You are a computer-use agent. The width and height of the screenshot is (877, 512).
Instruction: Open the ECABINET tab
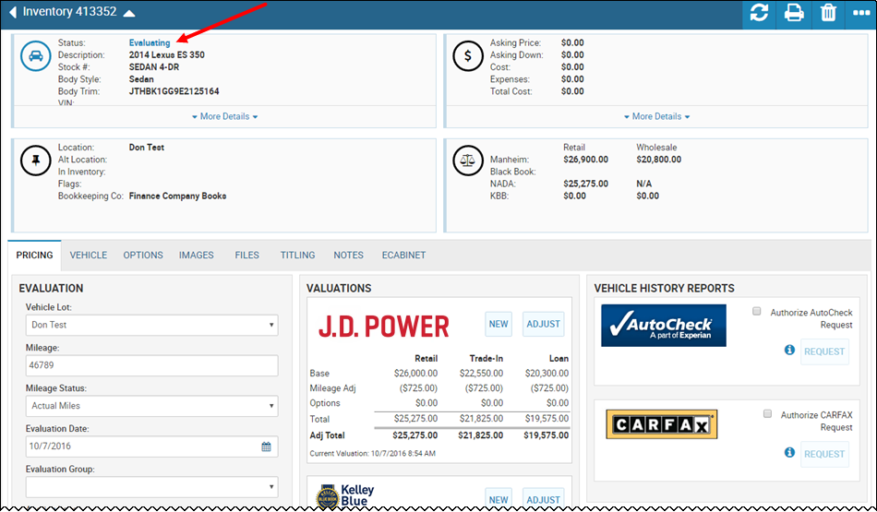tap(403, 255)
